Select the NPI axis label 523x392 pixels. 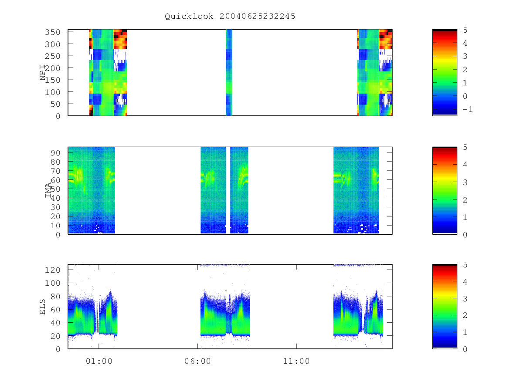coord(43,73)
